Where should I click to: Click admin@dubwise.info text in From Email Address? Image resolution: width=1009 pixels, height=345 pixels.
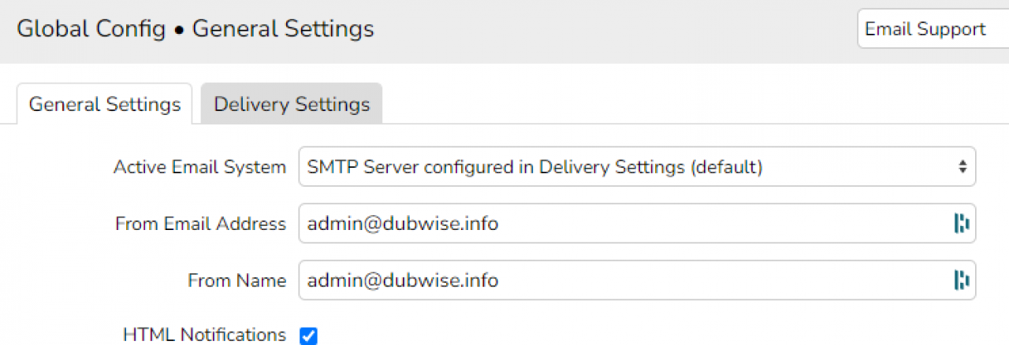tap(403, 224)
